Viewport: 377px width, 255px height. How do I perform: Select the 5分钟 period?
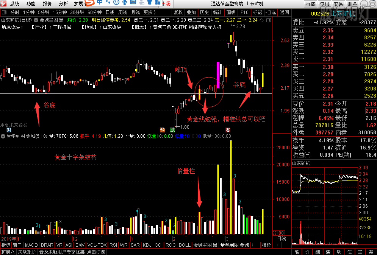point(44,12)
